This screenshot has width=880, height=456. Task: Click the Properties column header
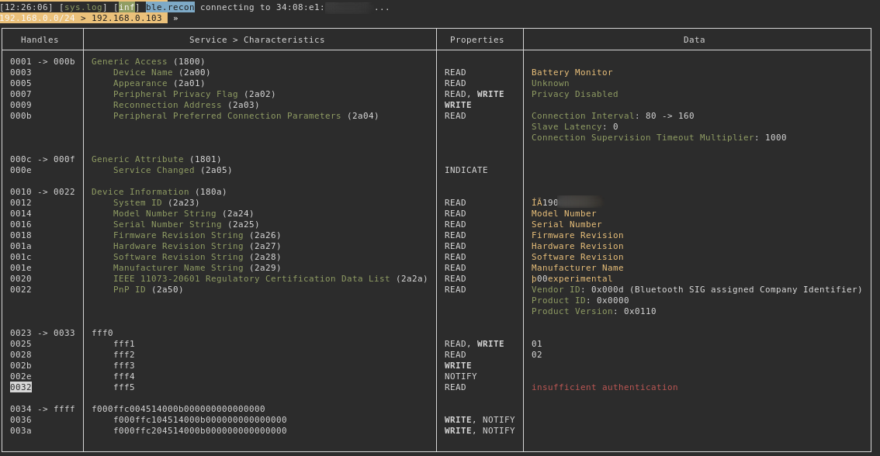tap(476, 40)
